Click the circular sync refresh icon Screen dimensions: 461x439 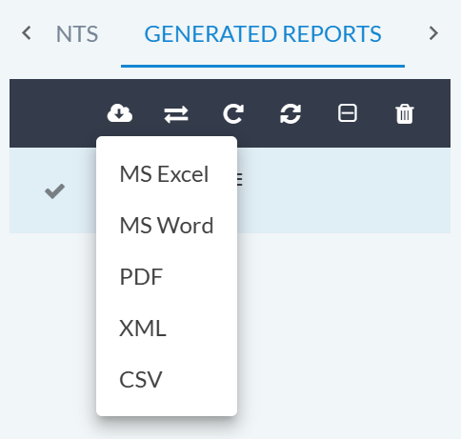click(291, 113)
